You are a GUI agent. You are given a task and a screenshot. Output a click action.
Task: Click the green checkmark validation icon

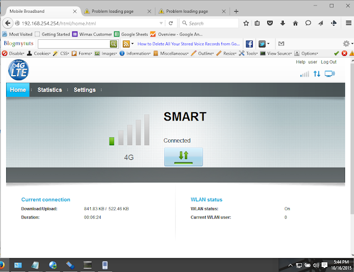(x=336, y=53)
